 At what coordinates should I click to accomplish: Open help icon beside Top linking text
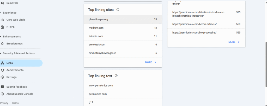coord(116,76)
